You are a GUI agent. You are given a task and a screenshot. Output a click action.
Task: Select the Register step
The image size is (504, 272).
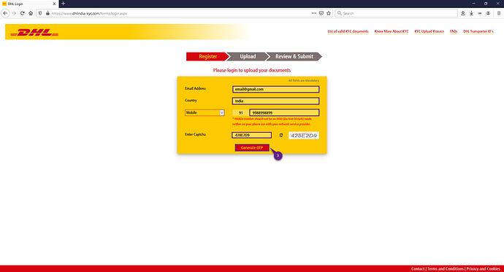207,56
